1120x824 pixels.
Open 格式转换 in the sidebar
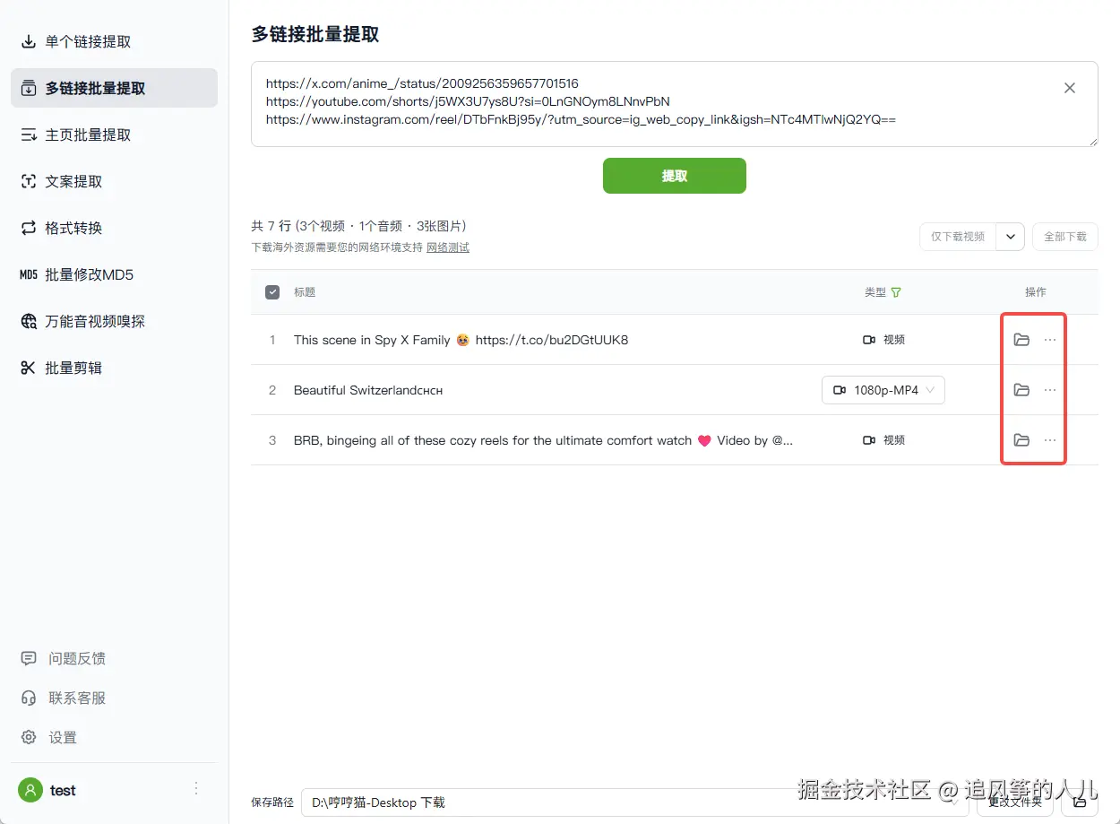coord(114,228)
